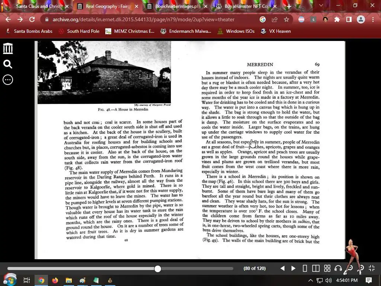The height and width of the screenshot is (286, 381).
Task: Click the house photograph Fig. 48
Action: [x=104, y=72]
